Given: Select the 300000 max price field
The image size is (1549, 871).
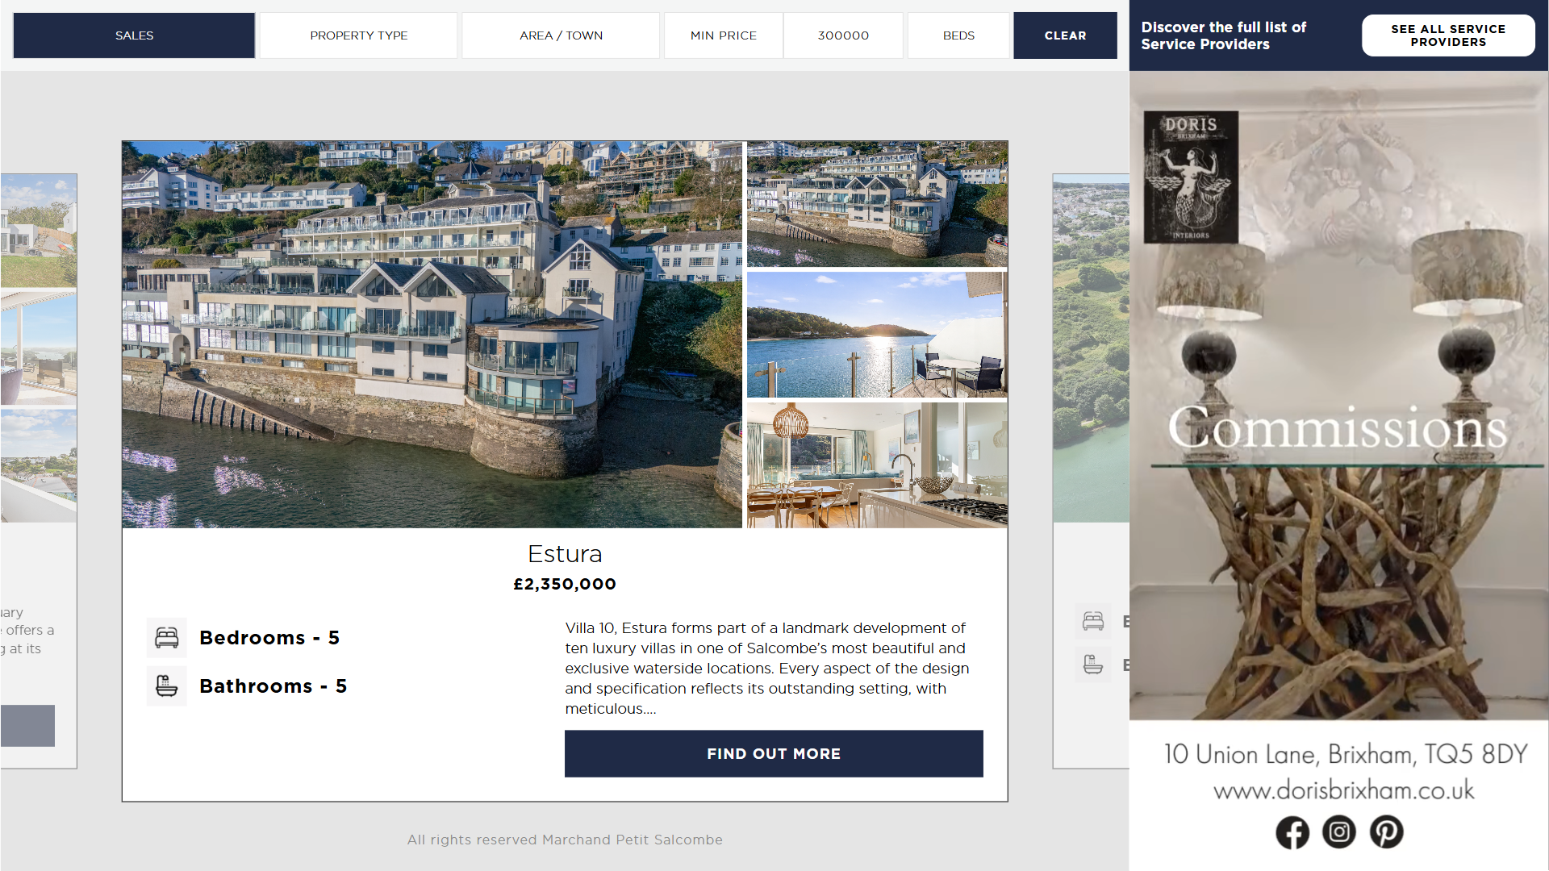Looking at the screenshot, I should [843, 35].
